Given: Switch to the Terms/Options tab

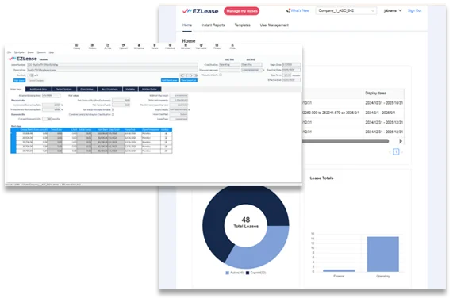Looking at the screenshot, I should [x=63, y=90].
